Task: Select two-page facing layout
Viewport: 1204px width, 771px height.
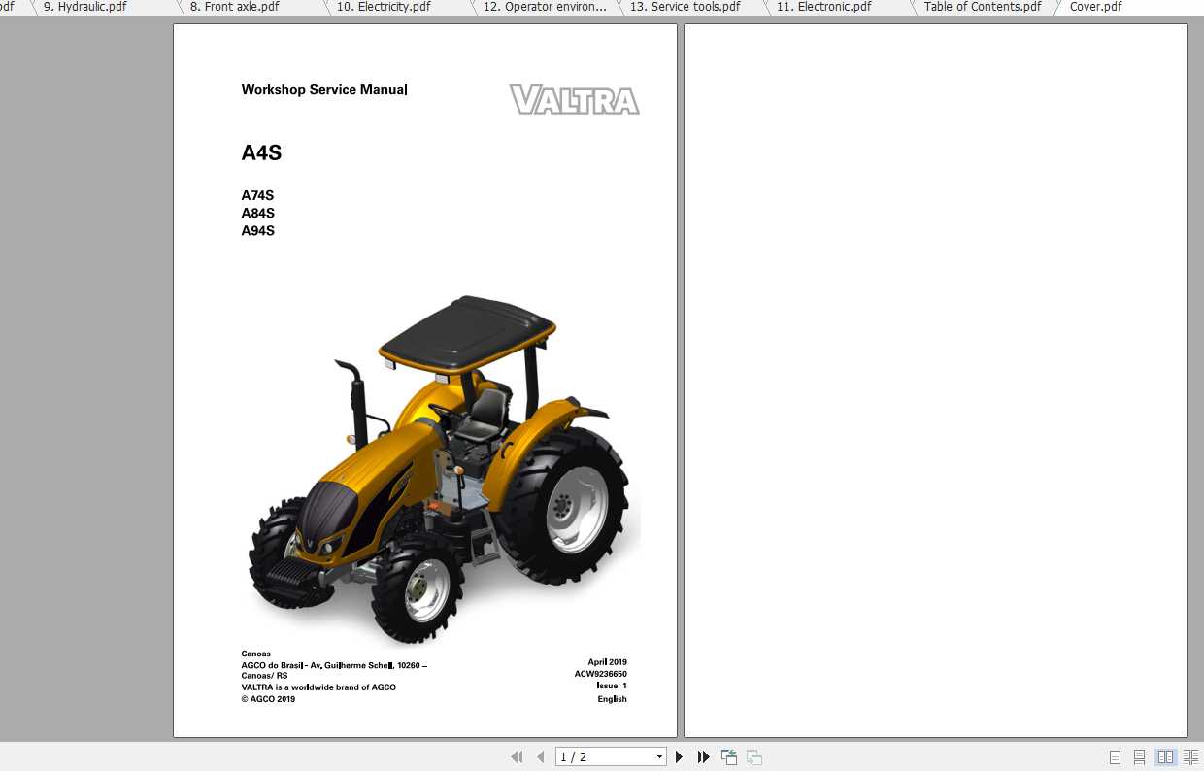Action: click(1165, 757)
